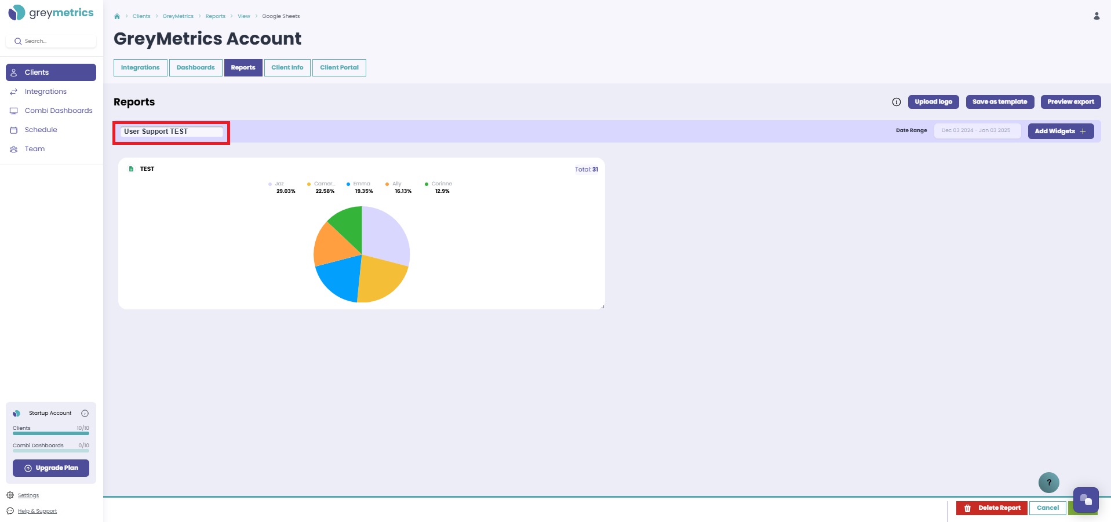Click info icon beside Upload logo
1111x522 pixels.
point(897,102)
